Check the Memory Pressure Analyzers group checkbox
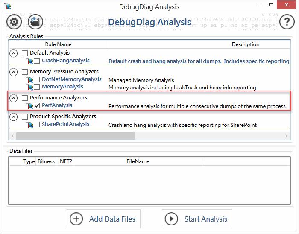This screenshot has width=299, height=234. [x=25, y=72]
